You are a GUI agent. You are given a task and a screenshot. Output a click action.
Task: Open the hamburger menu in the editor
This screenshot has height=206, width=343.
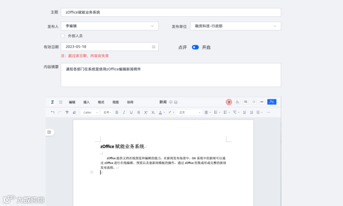(x=61, y=102)
